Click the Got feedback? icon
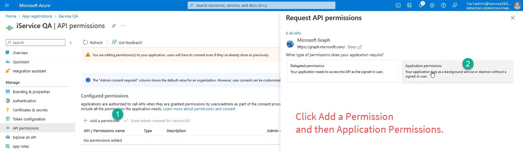Screen dimensions: 523x151 114,43
